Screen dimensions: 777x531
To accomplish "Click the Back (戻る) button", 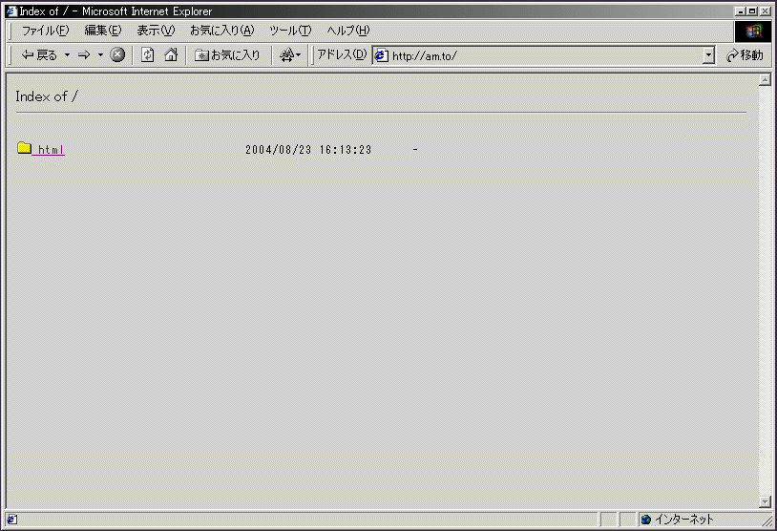I will pos(38,55).
